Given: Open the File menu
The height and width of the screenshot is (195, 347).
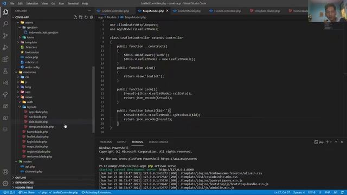Looking at the screenshot, I should click(x=12, y=3).
